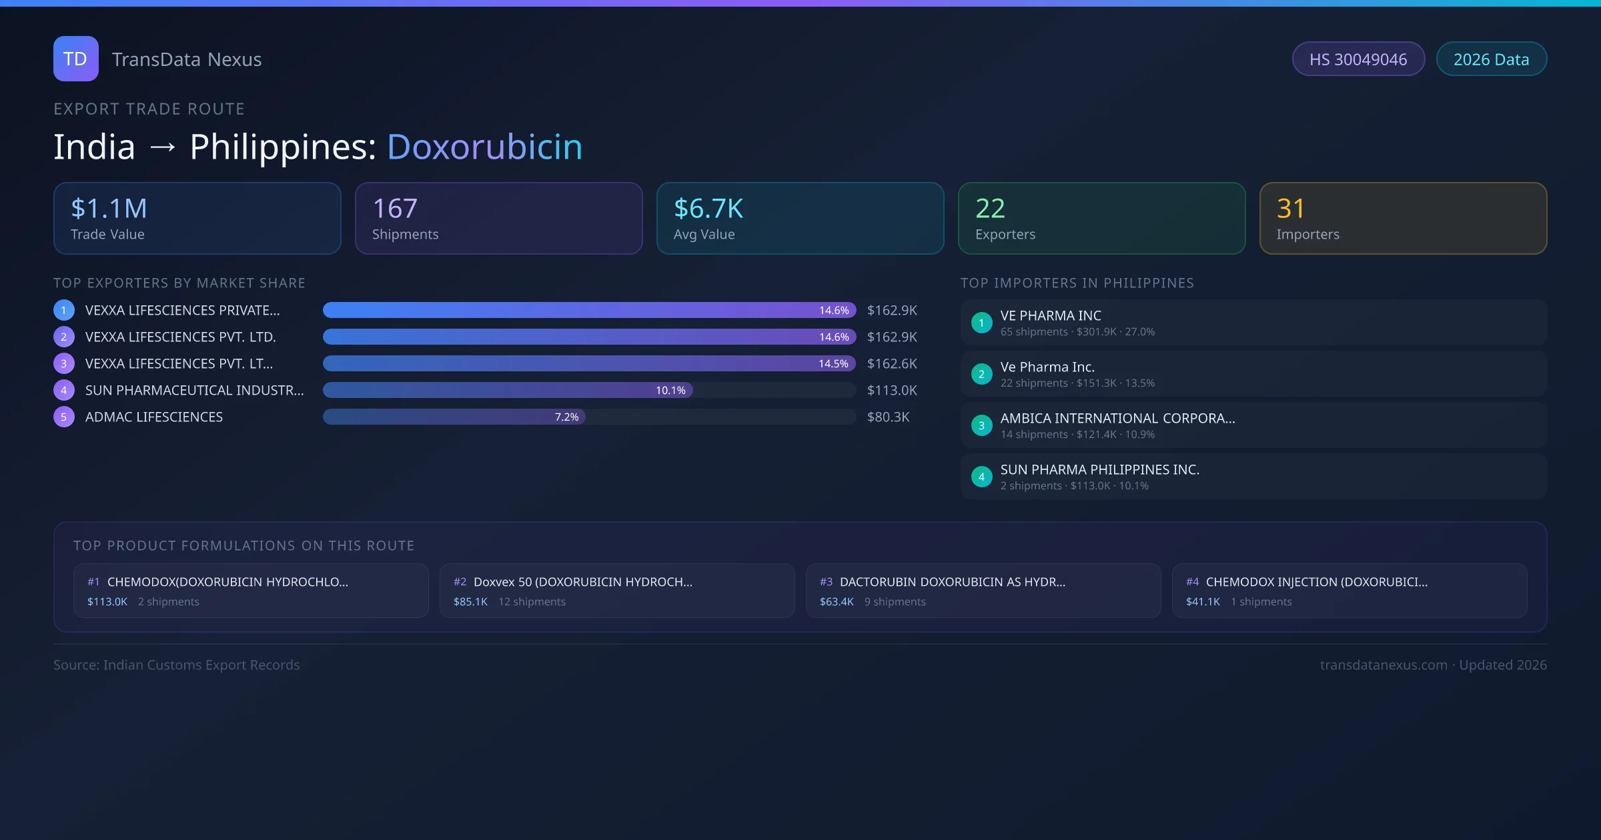Click the 7.2% Admac market share bar

click(454, 417)
